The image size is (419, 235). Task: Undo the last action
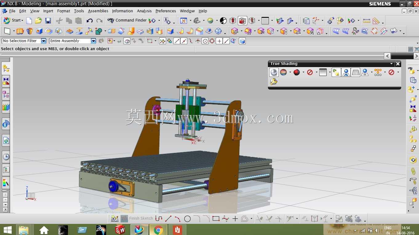click(x=90, y=21)
